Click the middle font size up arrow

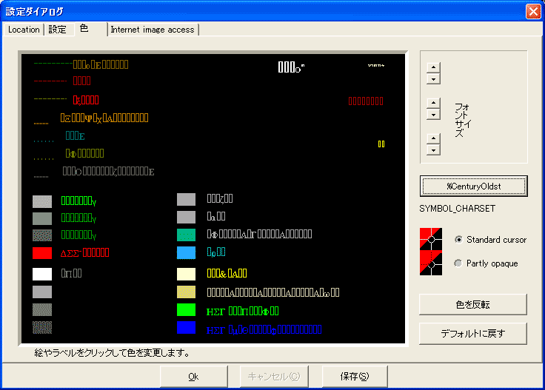pos(433,103)
